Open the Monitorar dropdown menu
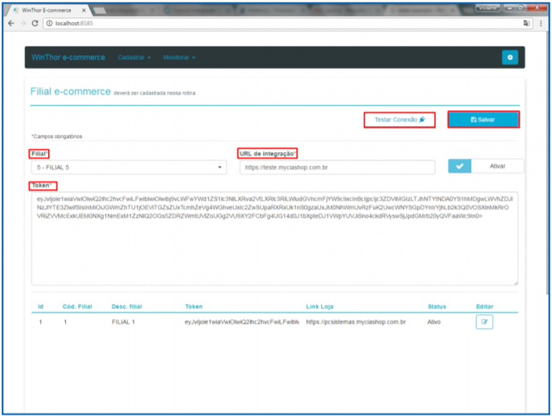Screen dimensions: 552x416 179,58
